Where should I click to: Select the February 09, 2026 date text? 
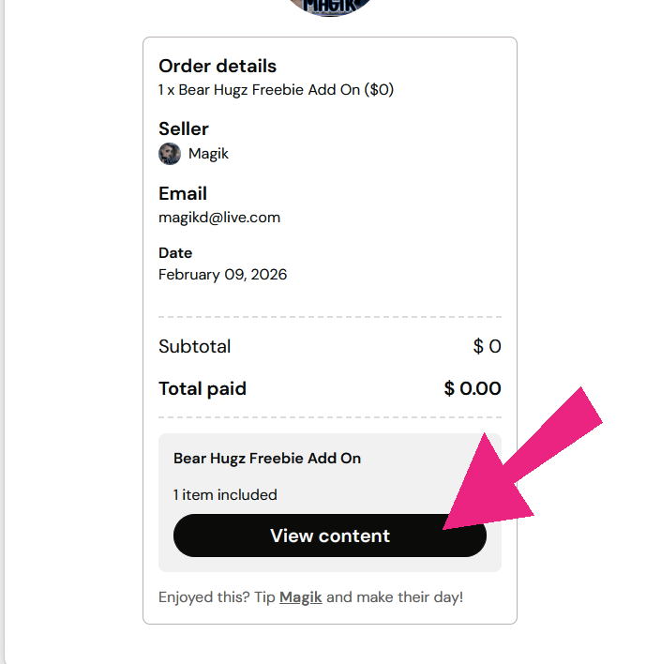pos(222,275)
